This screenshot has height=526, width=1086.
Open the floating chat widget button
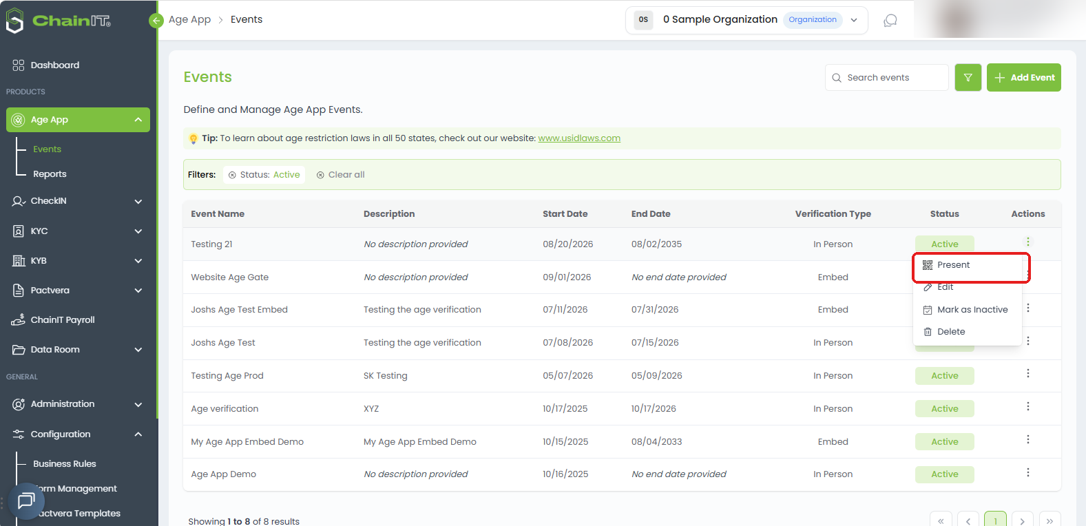[x=26, y=501]
